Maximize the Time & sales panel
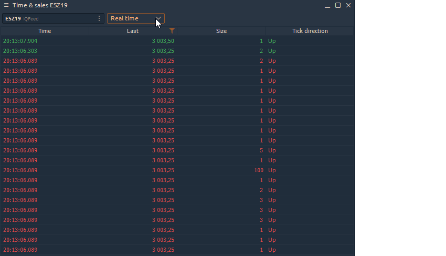 [338, 5]
